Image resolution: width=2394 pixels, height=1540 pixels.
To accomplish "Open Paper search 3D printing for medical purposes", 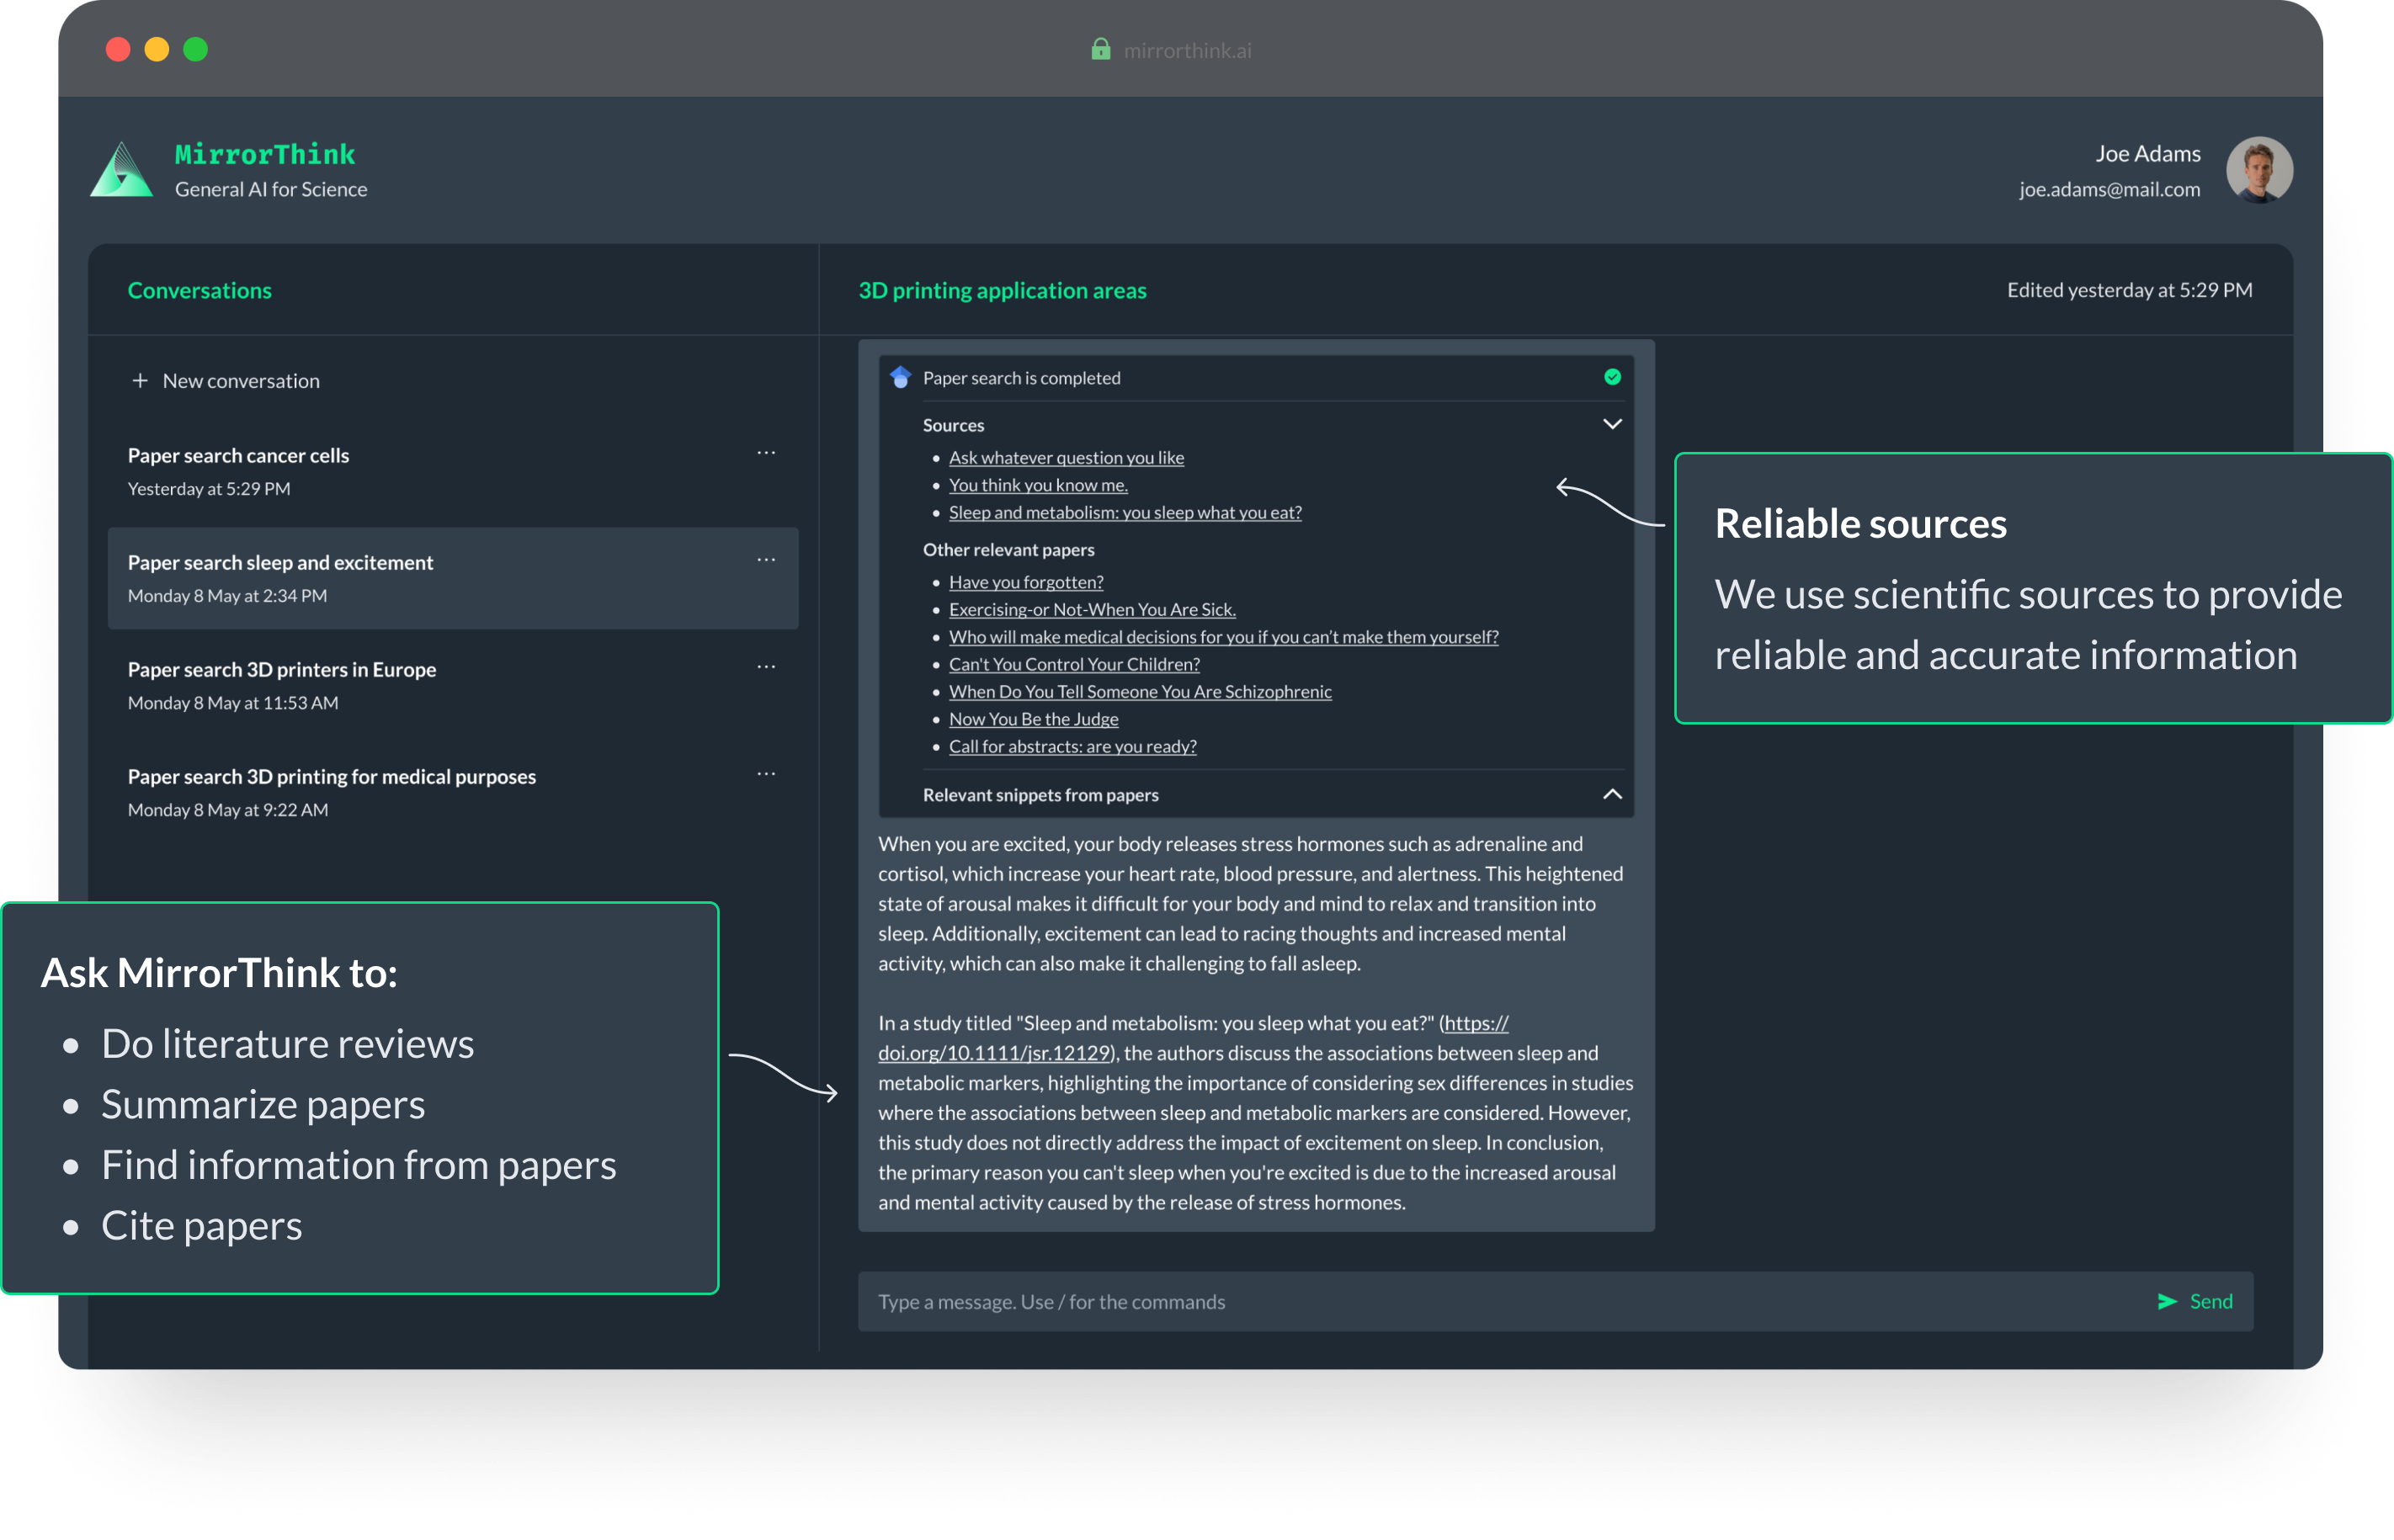I will click(x=331, y=776).
